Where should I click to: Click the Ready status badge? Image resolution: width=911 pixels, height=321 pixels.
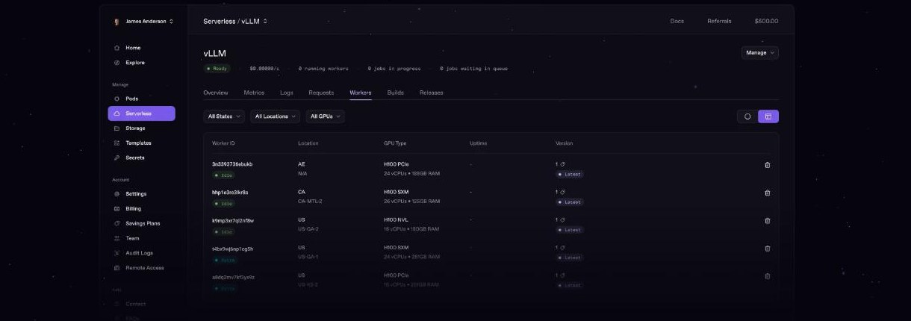217,69
